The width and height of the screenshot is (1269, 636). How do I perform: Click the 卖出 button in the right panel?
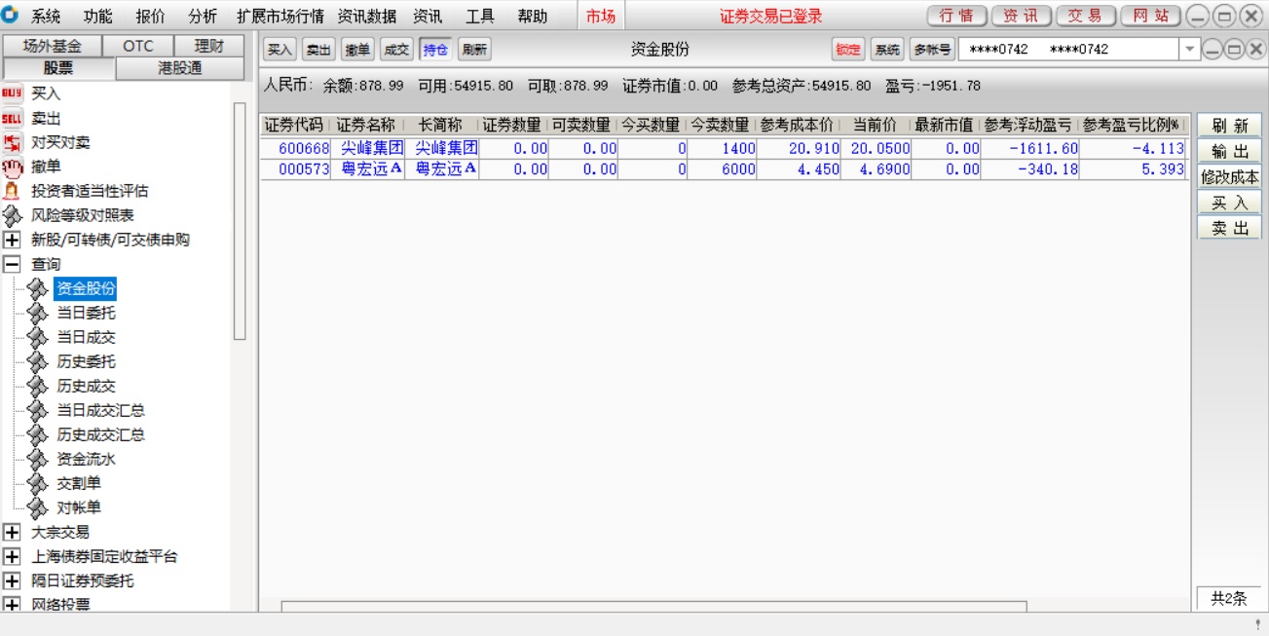coord(1229,227)
